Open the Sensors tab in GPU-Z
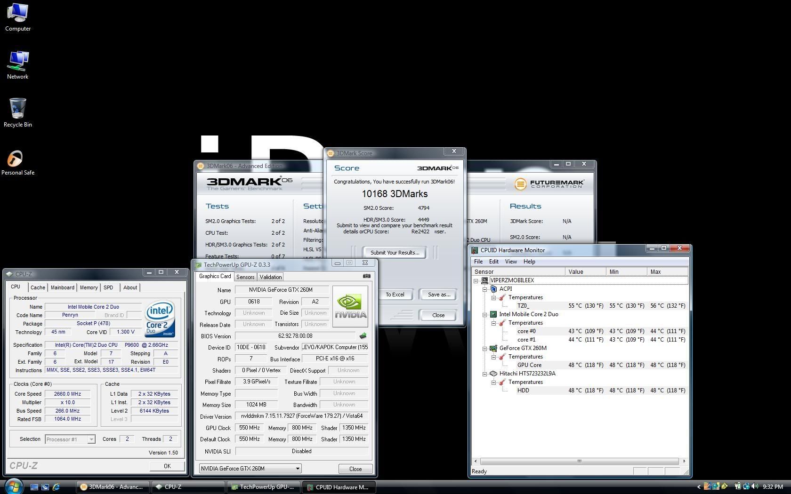Image resolution: width=791 pixels, height=494 pixels. coord(245,277)
